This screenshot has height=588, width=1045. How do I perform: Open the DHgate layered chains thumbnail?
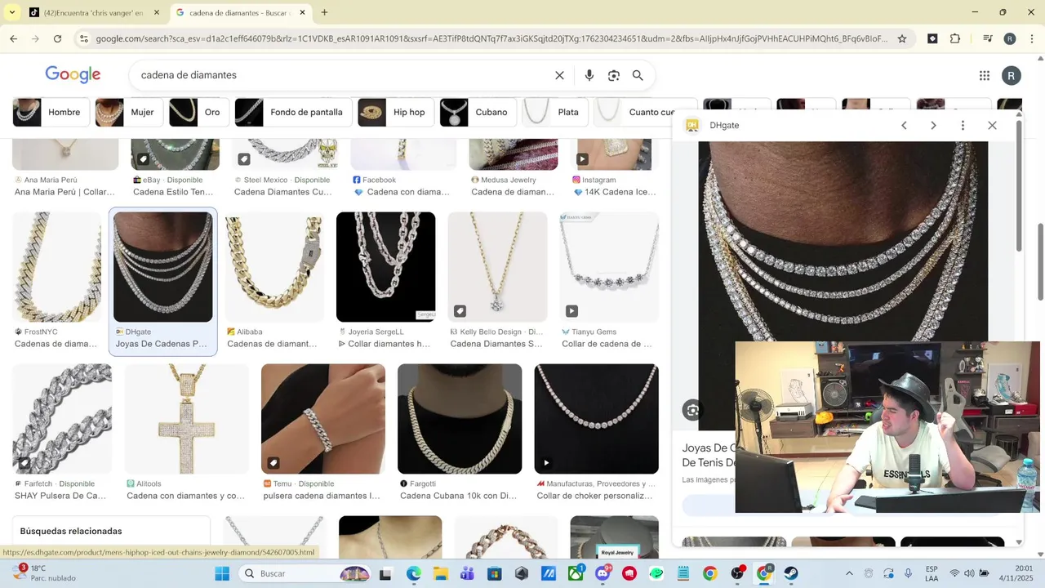coord(162,267)
